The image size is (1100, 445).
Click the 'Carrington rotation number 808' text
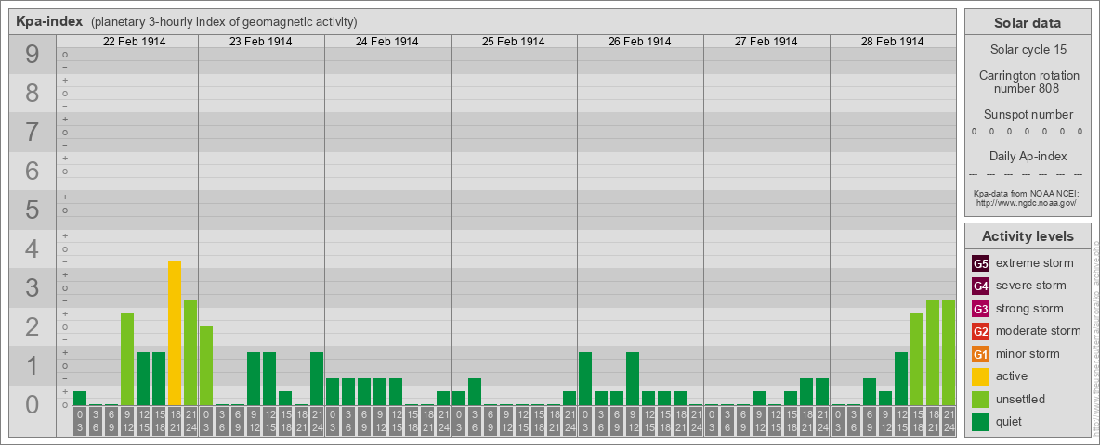(1028, 82)
